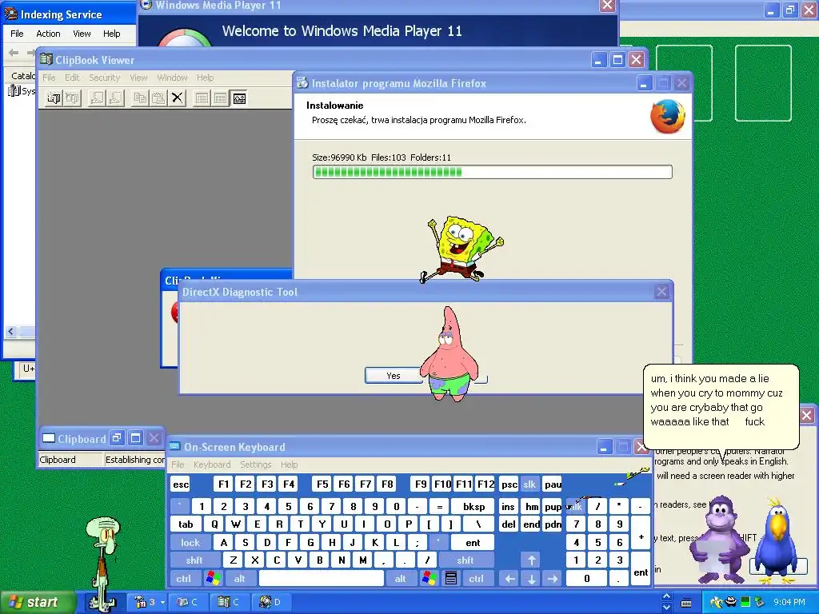The height and width of the screenshot is (614, 819).
Task: Click Copy icon in ClipBook Viewer toolbar
Action: [x=140, y=98]
